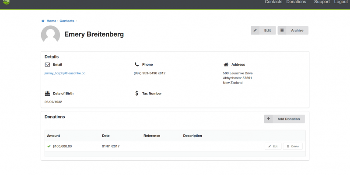Click the archive box icon
The height and width of the screenshot is (175, 350).
(283, 30)
